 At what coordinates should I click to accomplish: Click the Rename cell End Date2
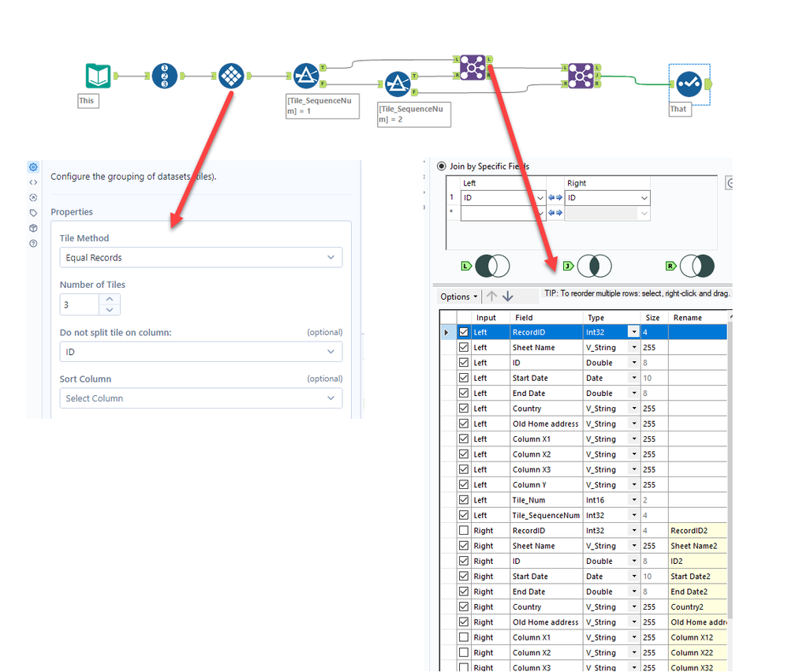coord(698,592)
